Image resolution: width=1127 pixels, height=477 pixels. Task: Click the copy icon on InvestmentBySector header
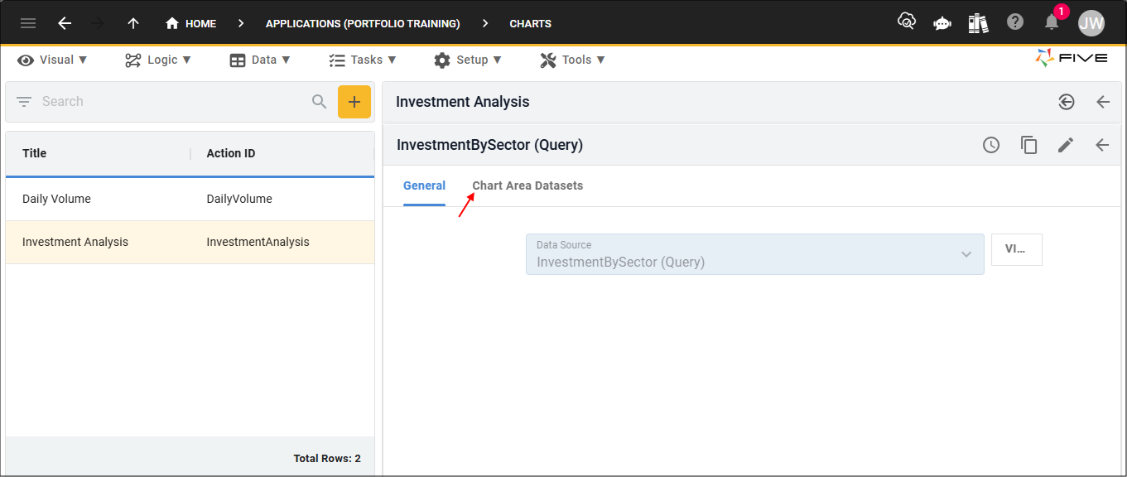pyautogui.click(x=1029, y=145)
